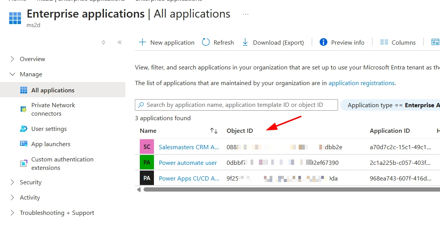The image size is (440, 232).
Task: Click the pink SC application avatar
Action: coord(147,147)
